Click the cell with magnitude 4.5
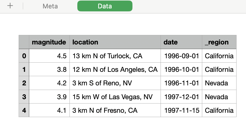This screenshot has width=246, height=129. (x=49, y=56)
